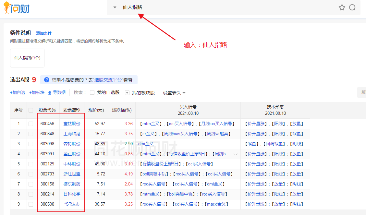Screen dimensions: 366x215
Task: Check the row for 002129 中环股份
Action: point(30,164)
